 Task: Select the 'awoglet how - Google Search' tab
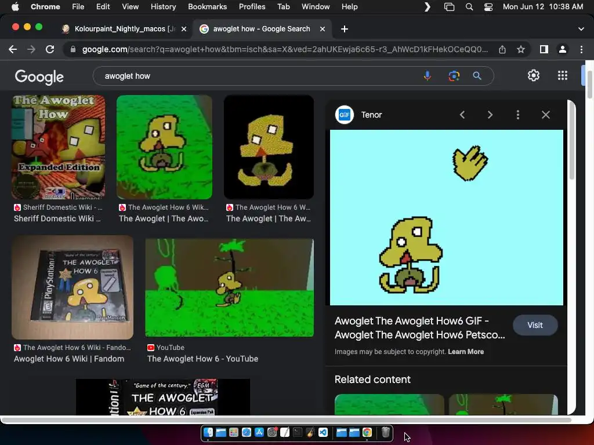click(262, 29)
